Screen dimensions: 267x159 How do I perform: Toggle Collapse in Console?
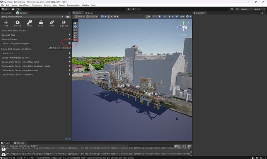click(x=14, y=146)
